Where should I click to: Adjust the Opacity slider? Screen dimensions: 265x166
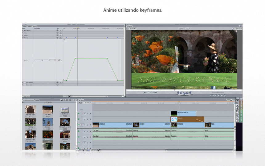point(42,60)
